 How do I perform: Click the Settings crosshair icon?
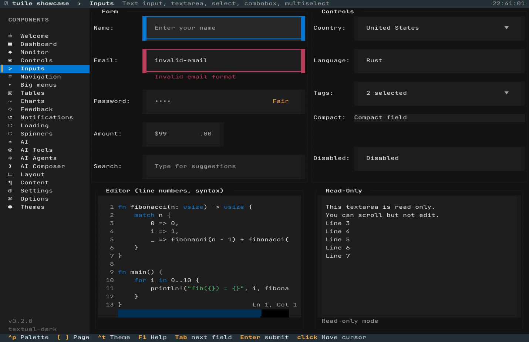(10, 191)
